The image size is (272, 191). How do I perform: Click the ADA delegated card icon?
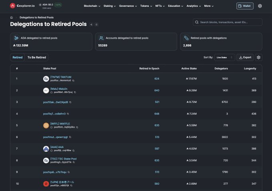(16, 38)
